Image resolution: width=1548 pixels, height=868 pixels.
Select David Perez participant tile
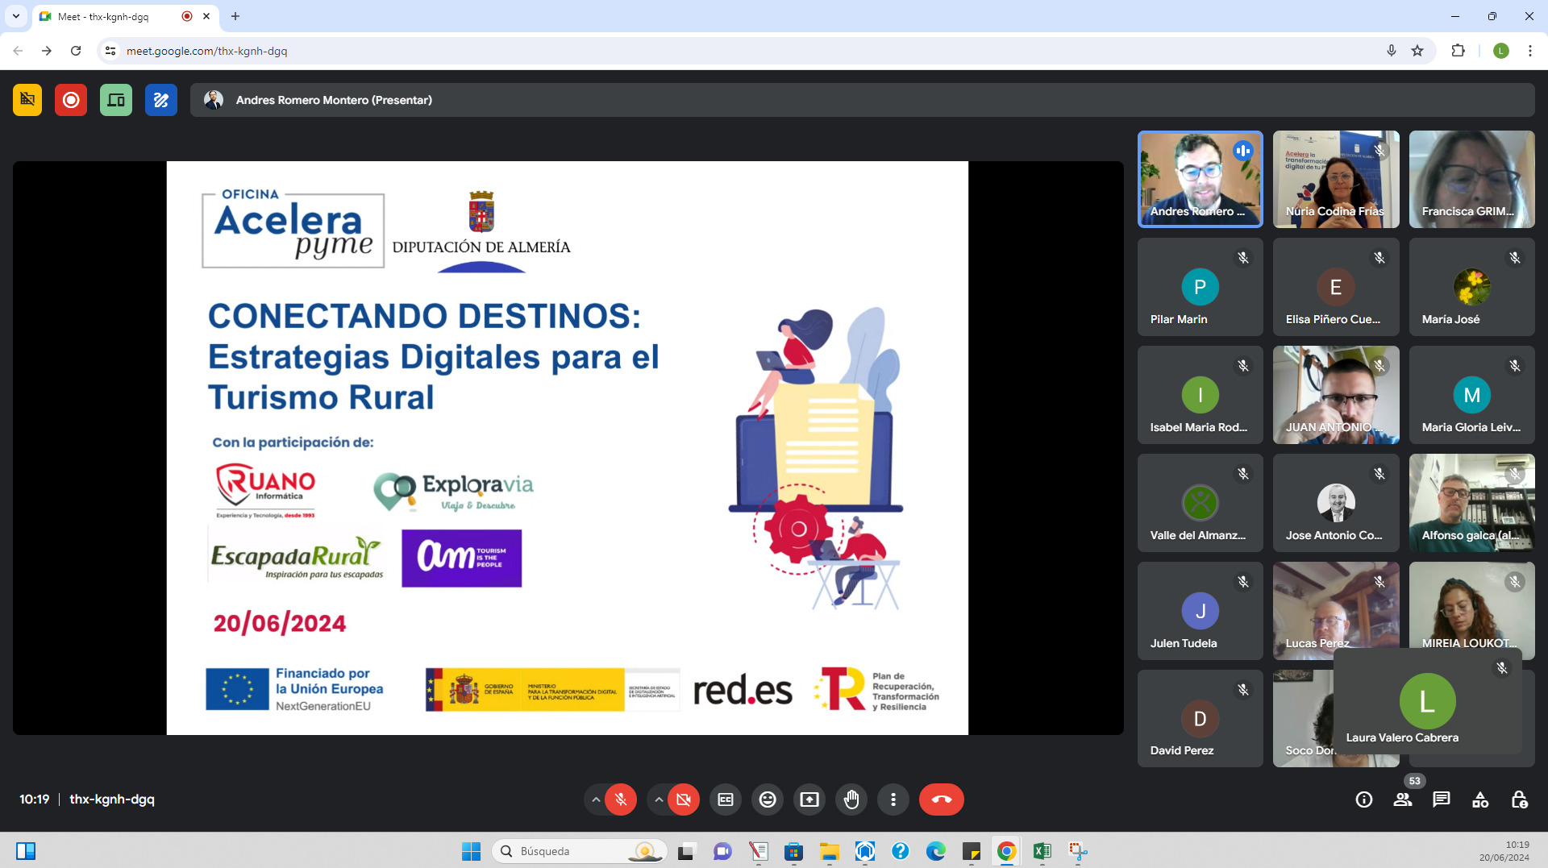tap(1201, 718)
